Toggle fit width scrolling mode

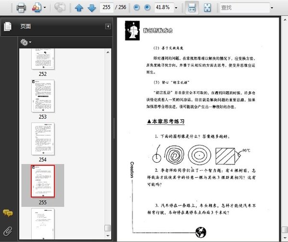tap(192, 8)
